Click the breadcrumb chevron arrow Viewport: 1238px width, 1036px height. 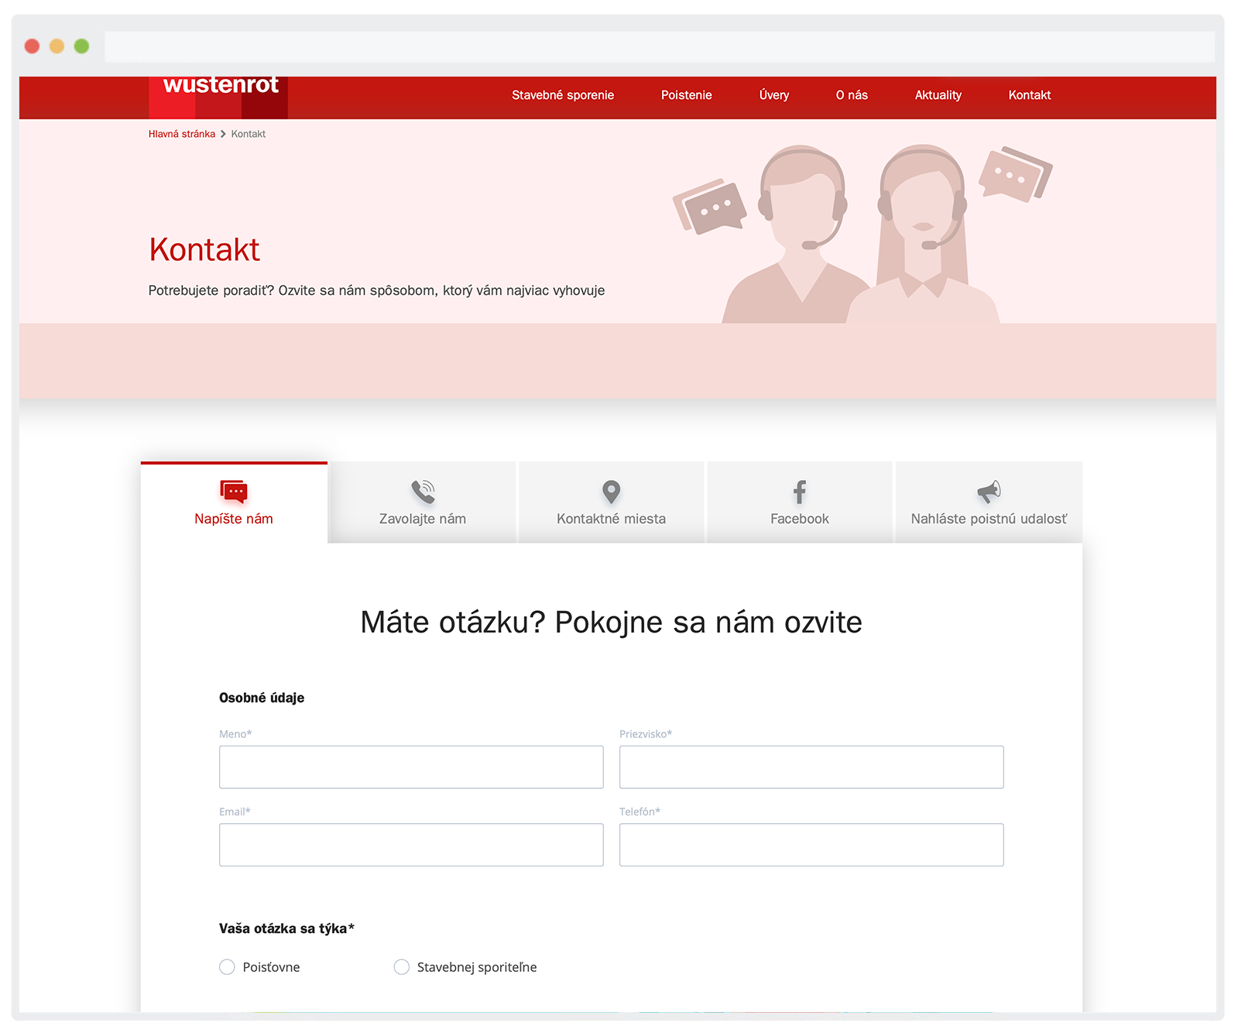(223, 134)
